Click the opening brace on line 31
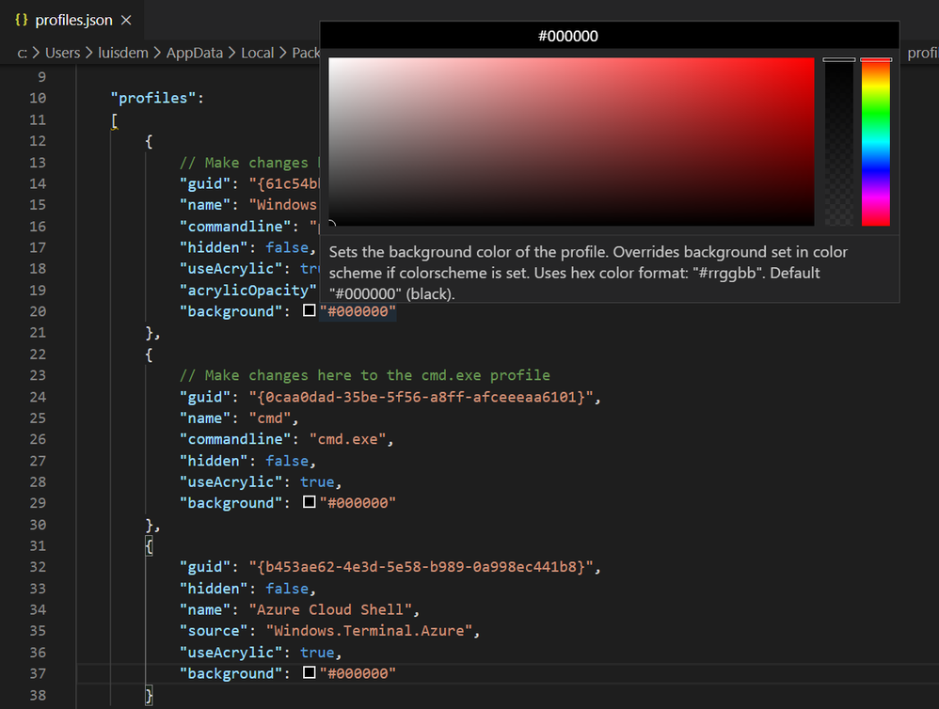Screen dimensions: 939x709 149,545
